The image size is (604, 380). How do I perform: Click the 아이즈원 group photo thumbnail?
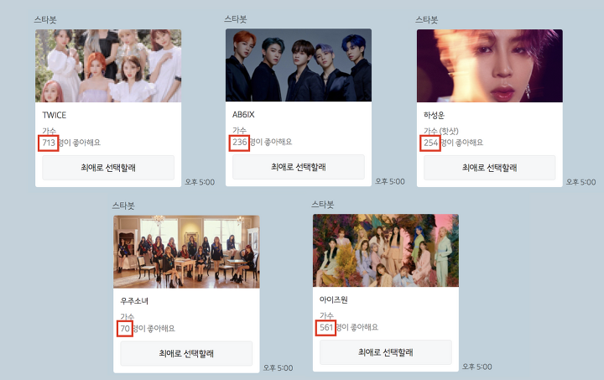[x=386, y=251]
